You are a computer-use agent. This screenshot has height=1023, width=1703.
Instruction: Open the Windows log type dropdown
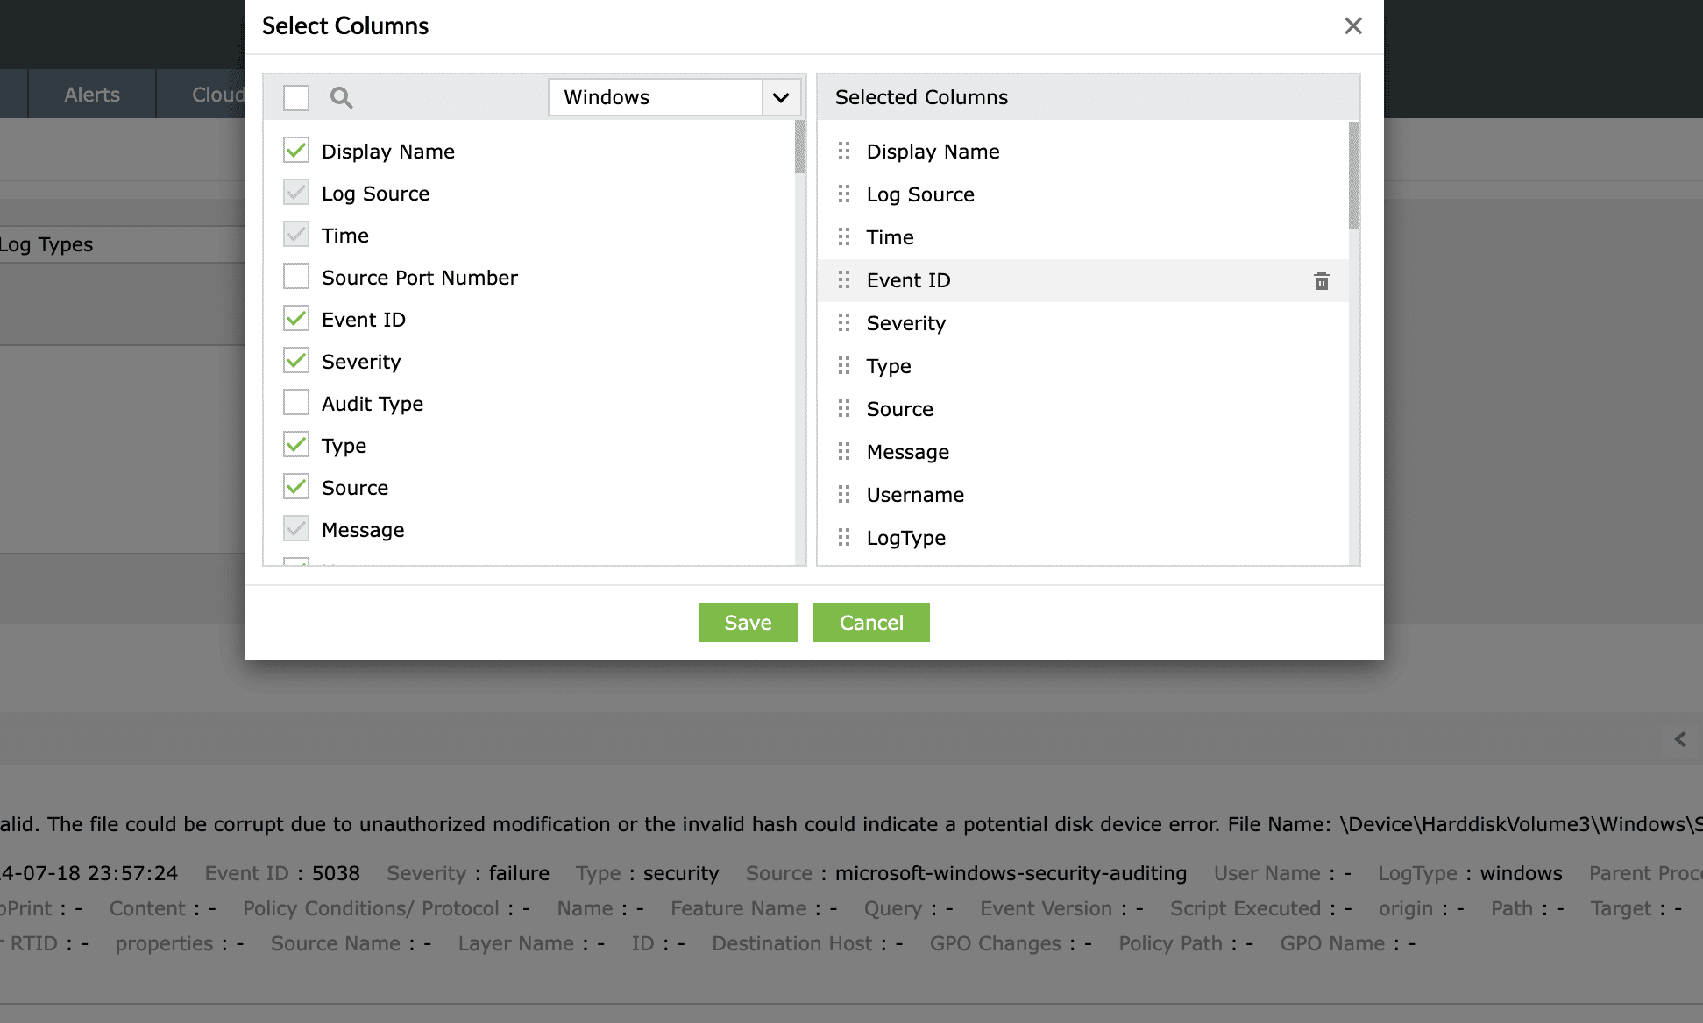(675, 97)
